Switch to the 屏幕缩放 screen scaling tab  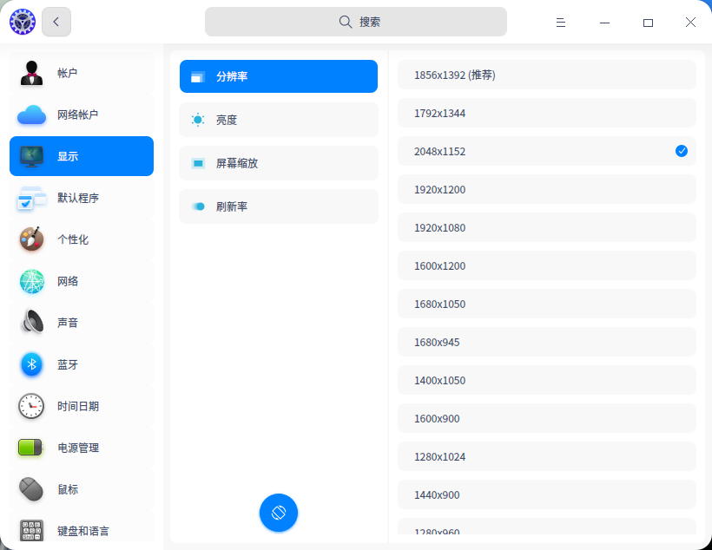click(279, 163)
